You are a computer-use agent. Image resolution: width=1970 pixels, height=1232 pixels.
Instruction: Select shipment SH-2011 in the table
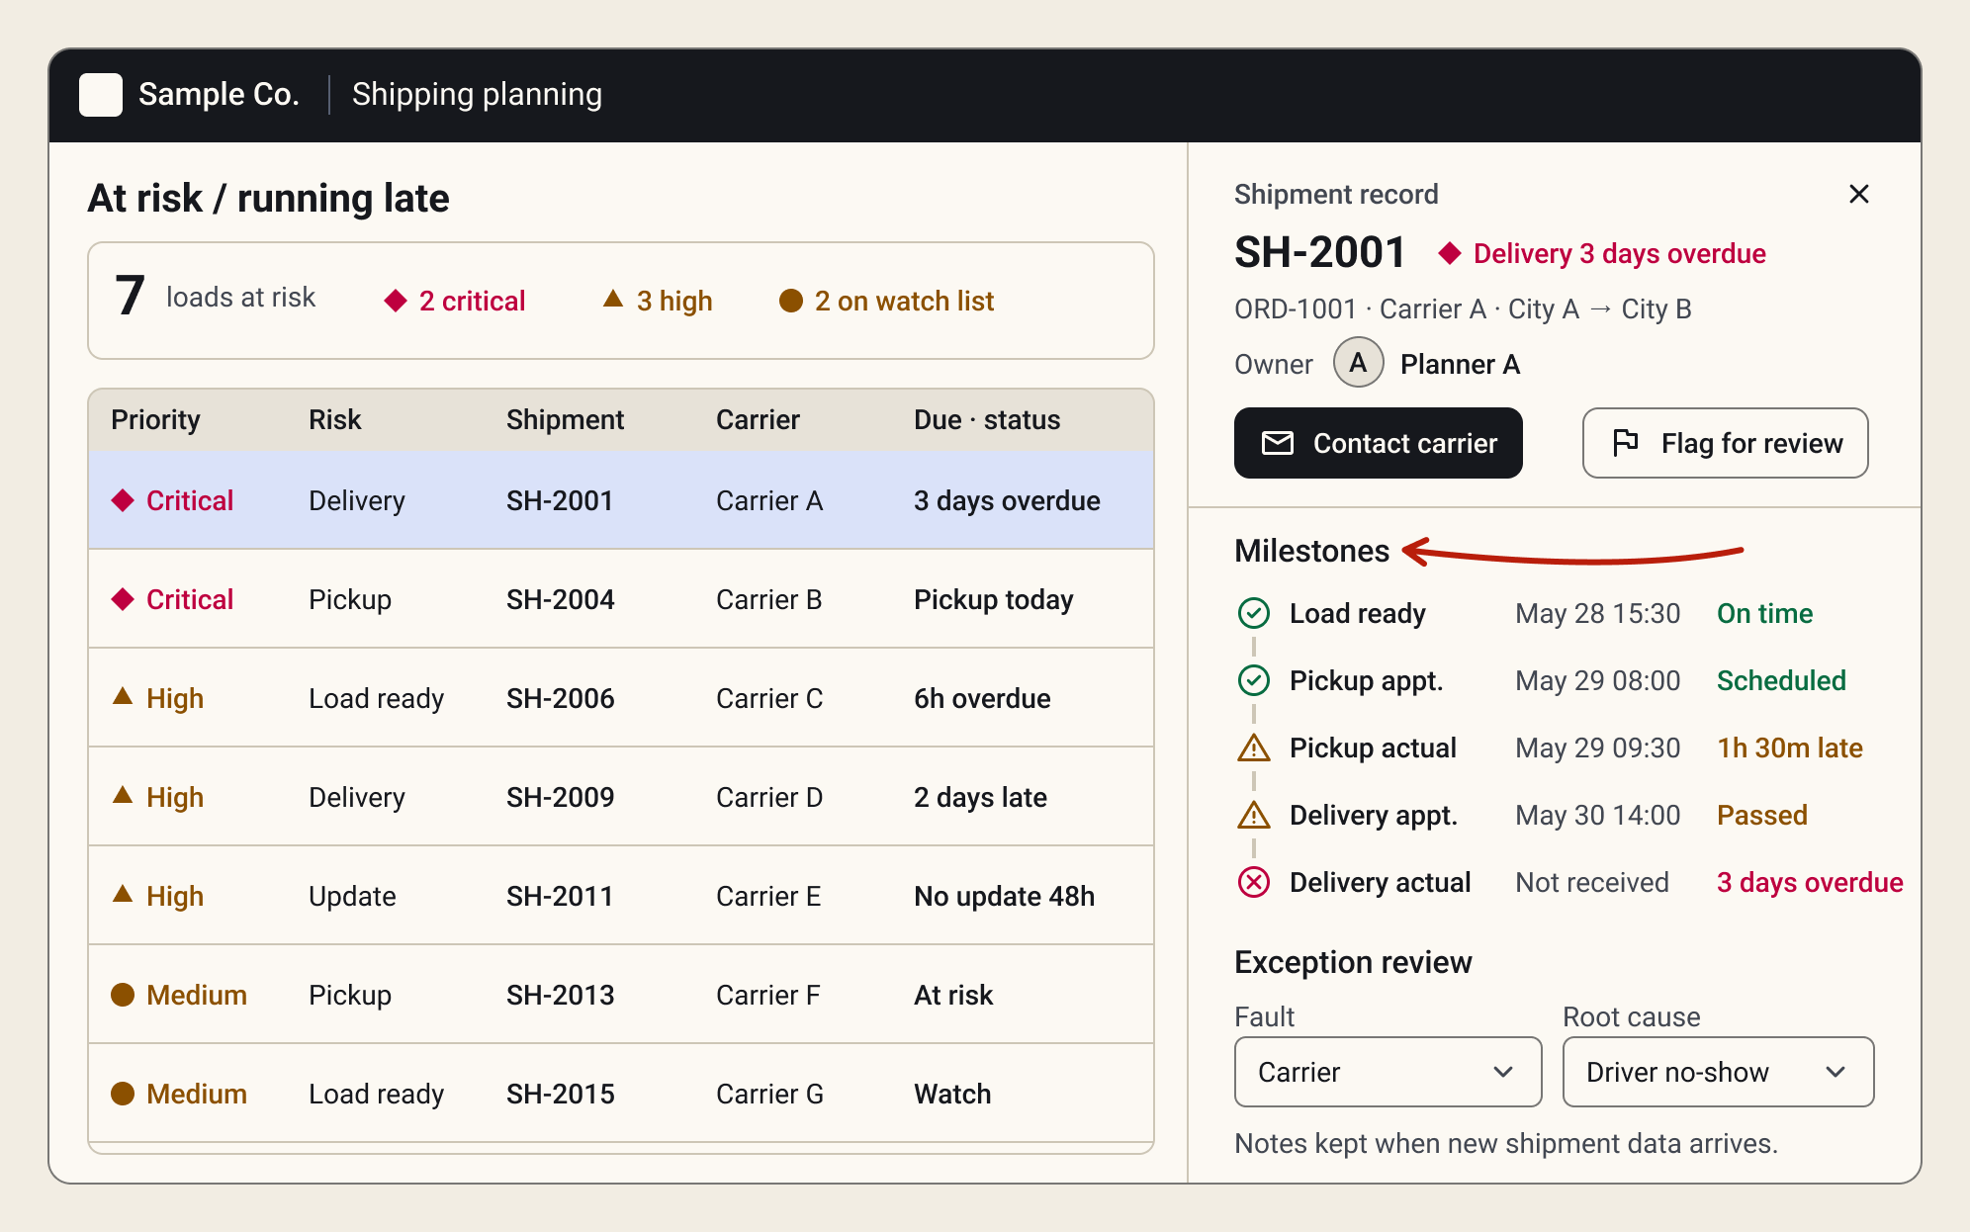pos(621,896)
